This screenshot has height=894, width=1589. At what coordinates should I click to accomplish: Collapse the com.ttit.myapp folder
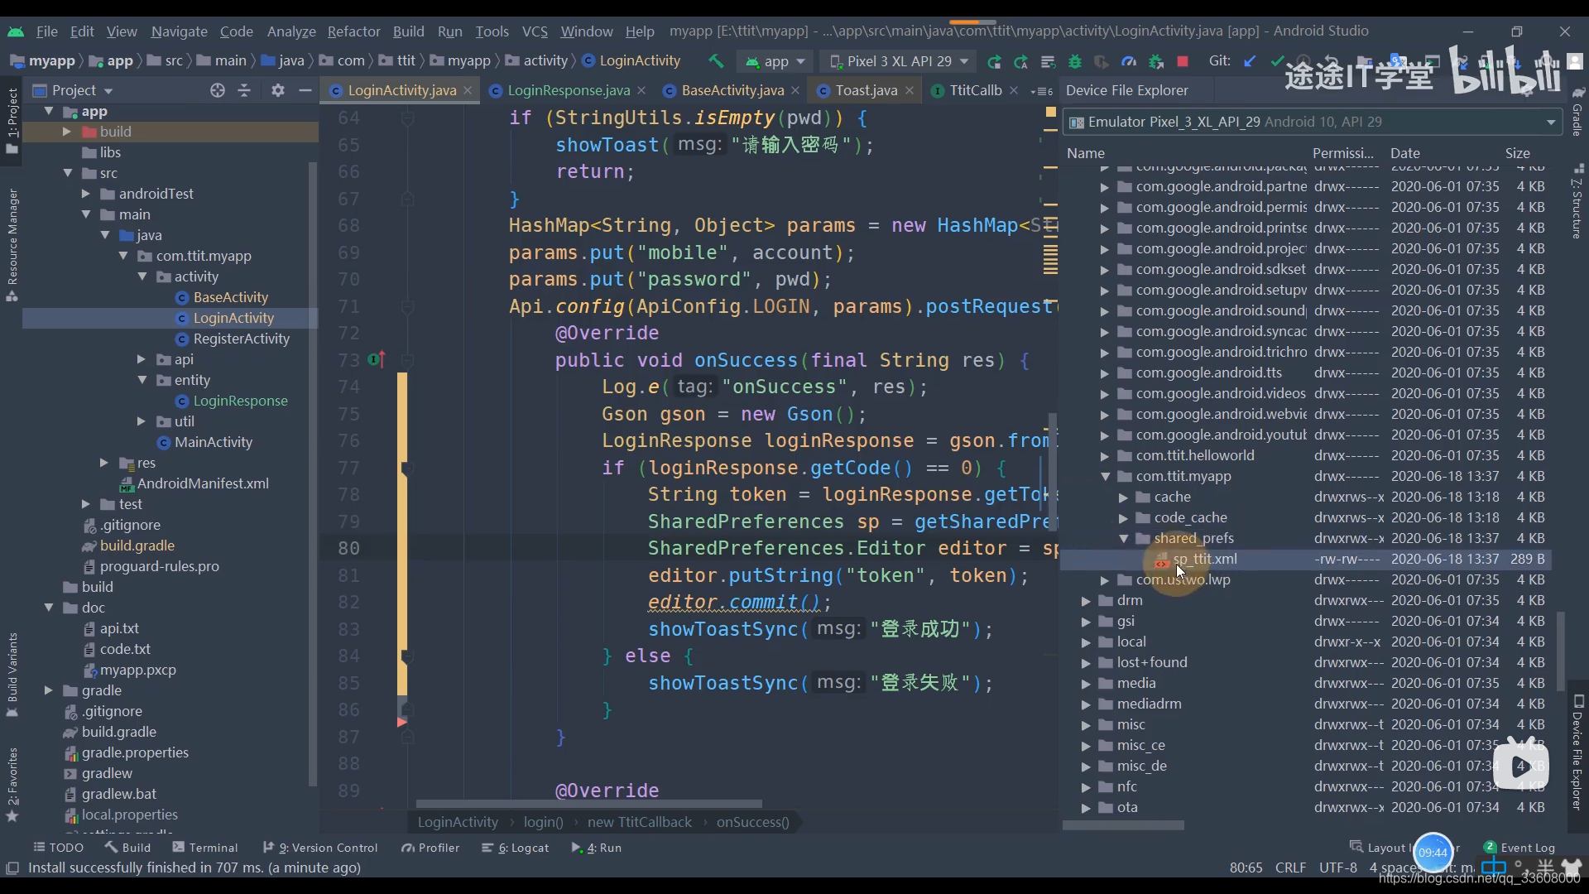(1105, 476)
